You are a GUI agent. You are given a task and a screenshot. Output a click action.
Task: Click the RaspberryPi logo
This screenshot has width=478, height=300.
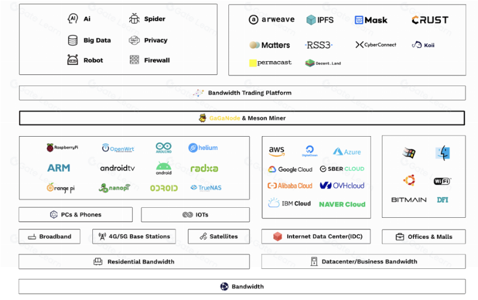point(62,147)
